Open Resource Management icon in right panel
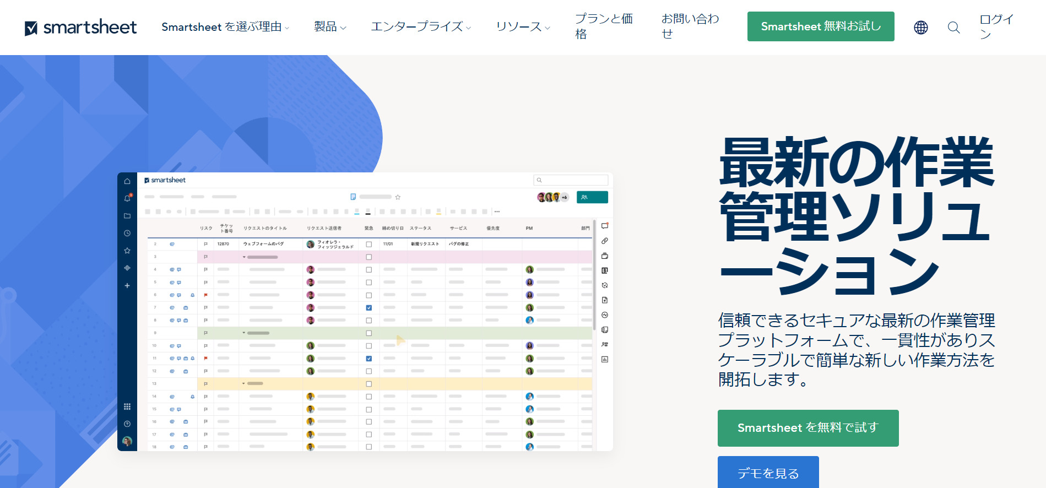The image size is (1046, 488). click(605, 344)
